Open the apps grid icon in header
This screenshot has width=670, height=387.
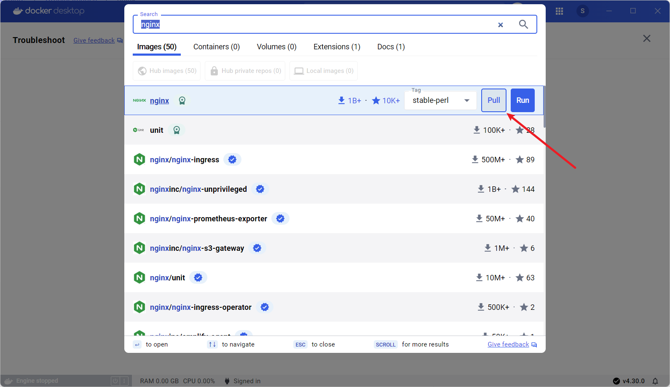click(559, 11)
